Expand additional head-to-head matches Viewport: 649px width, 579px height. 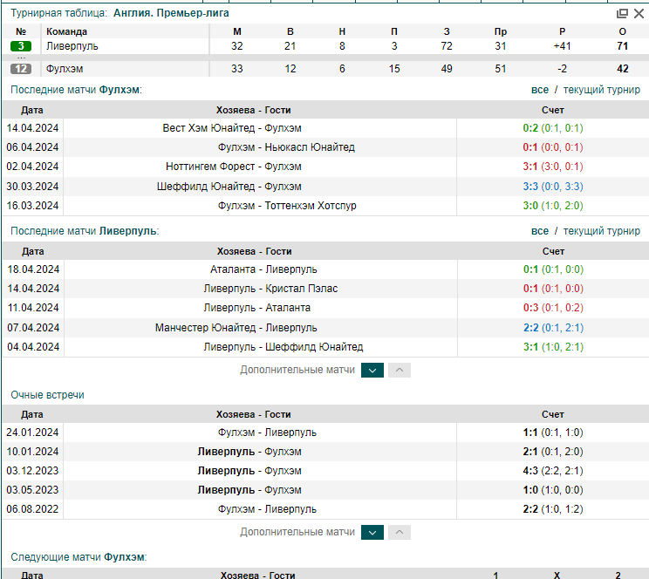[x=372, y=532]
